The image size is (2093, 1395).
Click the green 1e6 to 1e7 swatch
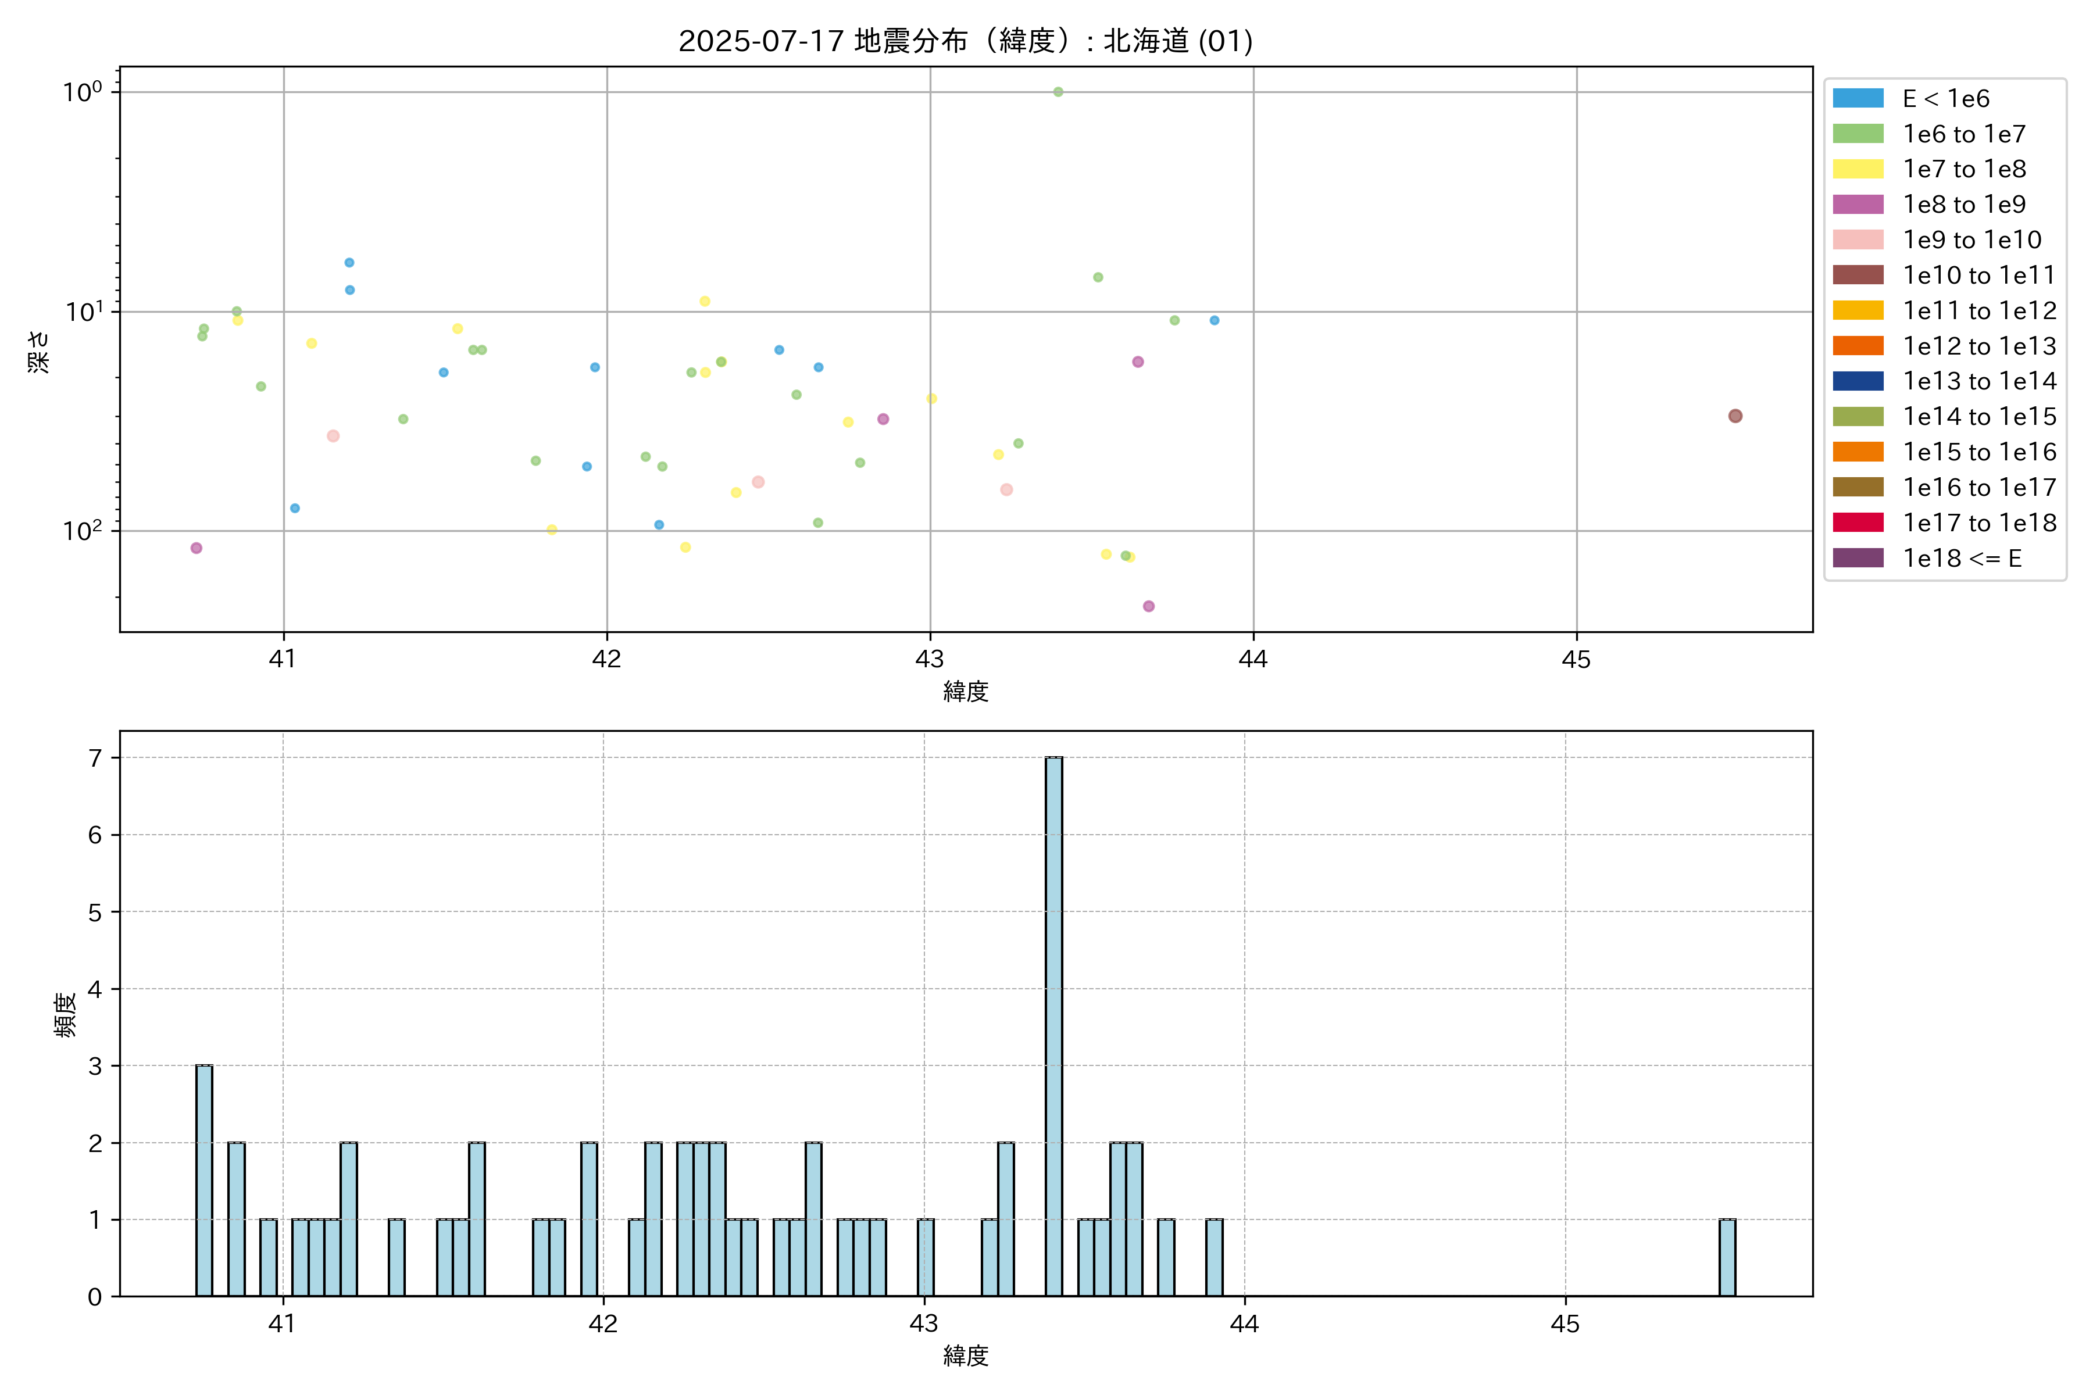[1857, 134]
